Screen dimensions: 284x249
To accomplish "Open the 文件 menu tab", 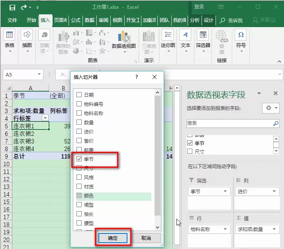I will pyautogui.click(x=12, y=20).
